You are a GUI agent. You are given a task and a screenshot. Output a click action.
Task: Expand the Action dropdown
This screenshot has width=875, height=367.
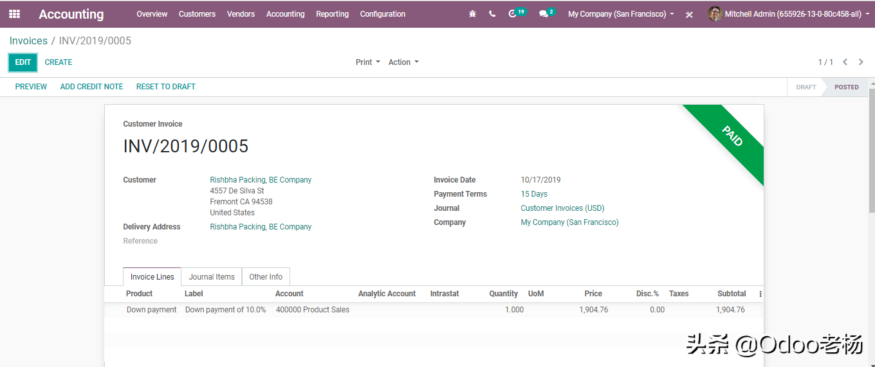point(403,62)
